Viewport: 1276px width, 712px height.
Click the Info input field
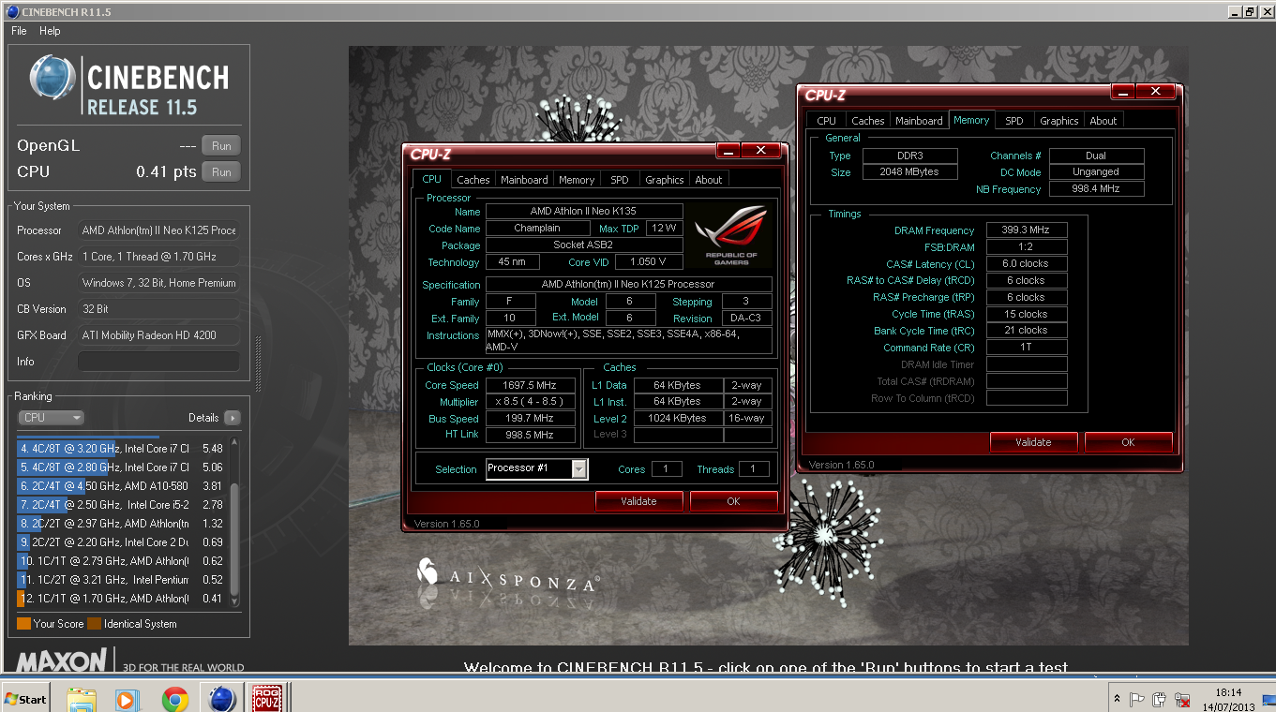click(x=158, y=362)
